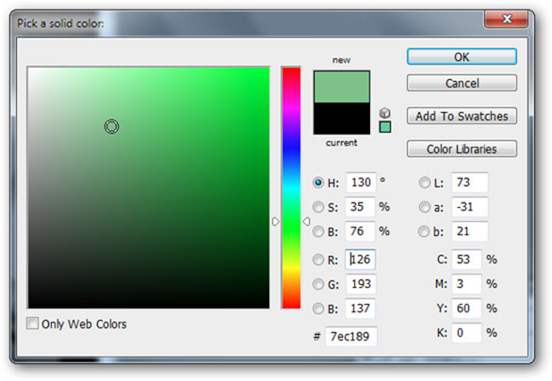Click the G field showing 193

(x=361, y=284)
